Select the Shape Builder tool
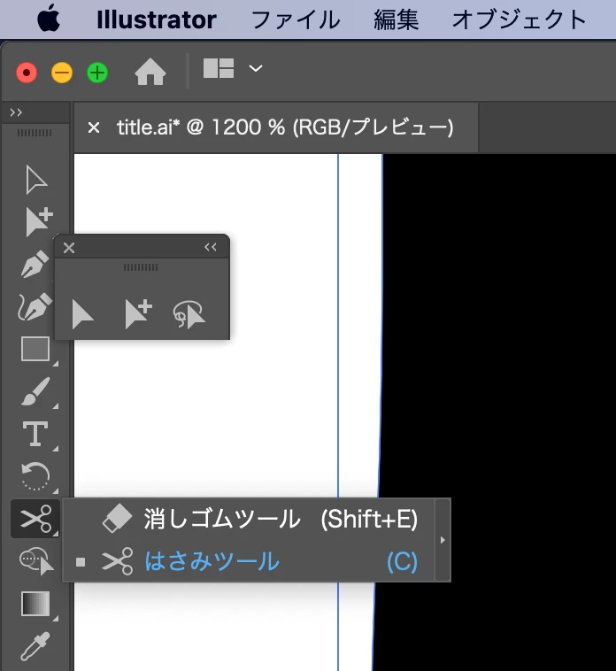 tap(36, 561)
